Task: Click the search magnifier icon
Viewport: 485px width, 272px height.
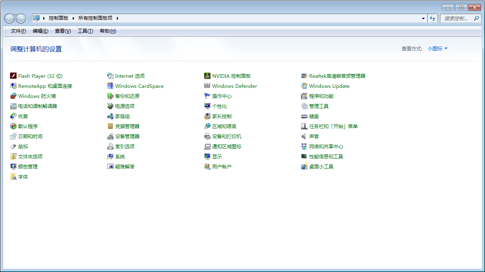Action: coord(476,18)
